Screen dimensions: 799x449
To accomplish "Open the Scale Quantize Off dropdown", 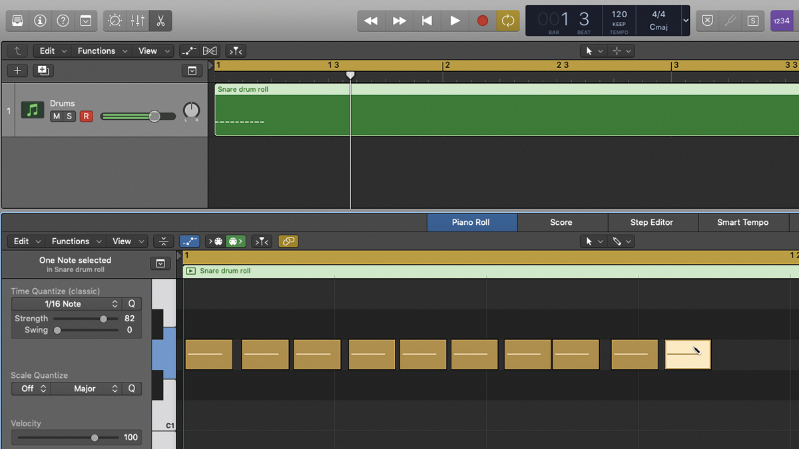I will pyautogui.click(x=31, y=388).
